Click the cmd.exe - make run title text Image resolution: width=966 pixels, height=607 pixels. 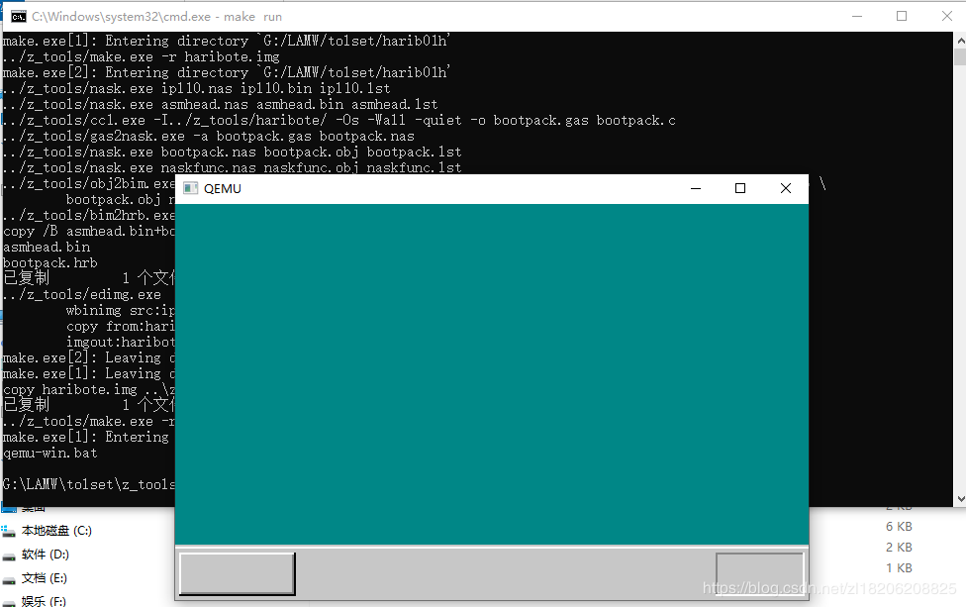pos(157,17)
